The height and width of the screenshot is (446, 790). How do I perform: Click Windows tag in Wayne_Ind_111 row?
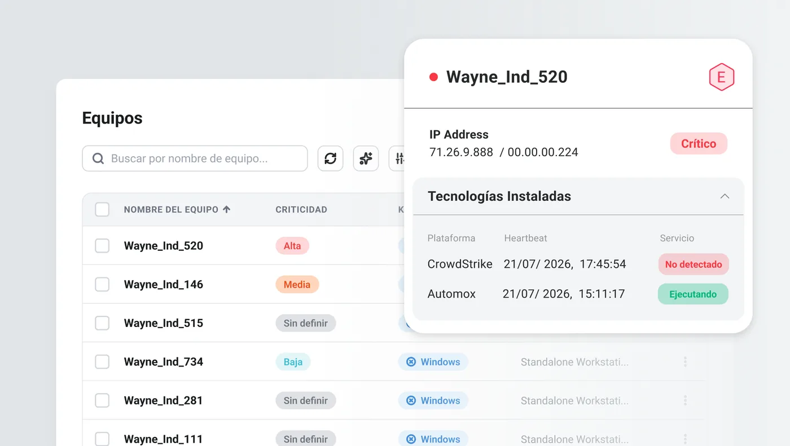pyautogui.click(x=433, y=439)
